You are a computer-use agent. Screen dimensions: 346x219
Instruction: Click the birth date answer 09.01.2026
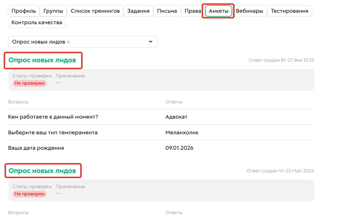click(180, 148)
